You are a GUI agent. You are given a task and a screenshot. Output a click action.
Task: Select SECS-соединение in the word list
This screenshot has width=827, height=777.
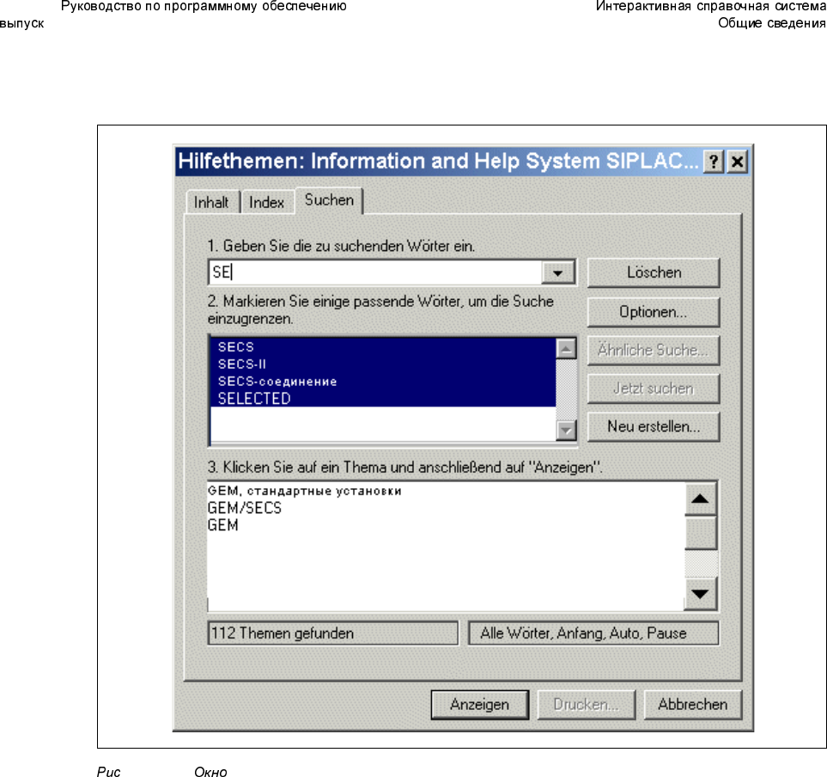pos(383,381)
